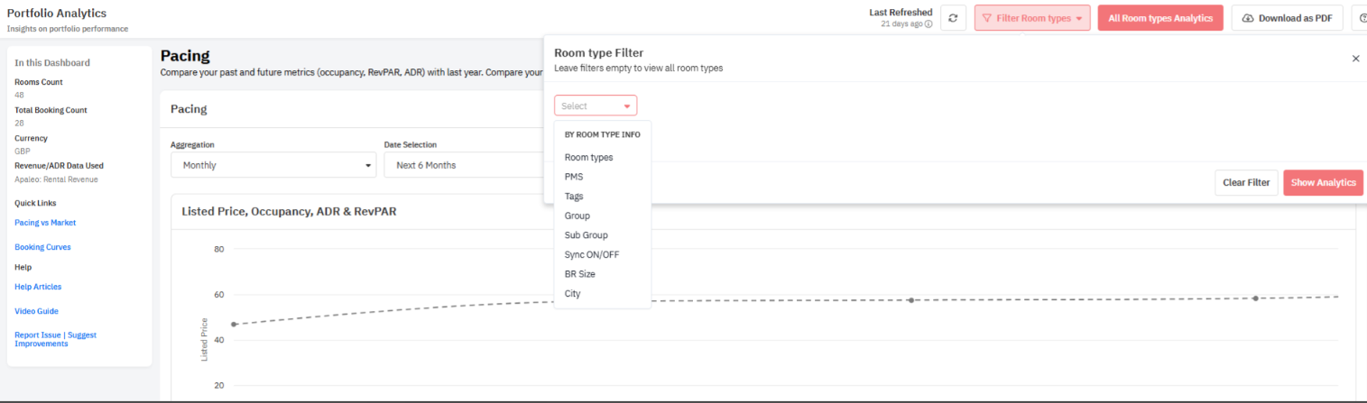Open the Next 6 Months date selection
This screenshot has height=403, width=1367.
point(462,166)
